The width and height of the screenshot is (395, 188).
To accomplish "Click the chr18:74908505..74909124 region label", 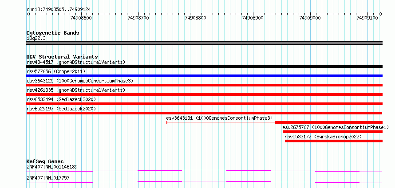I will pos(59,10).
